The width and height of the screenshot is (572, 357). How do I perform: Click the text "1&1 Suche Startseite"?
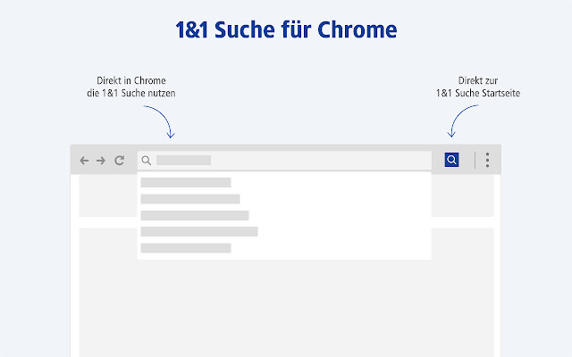click(x=478, y=93)
